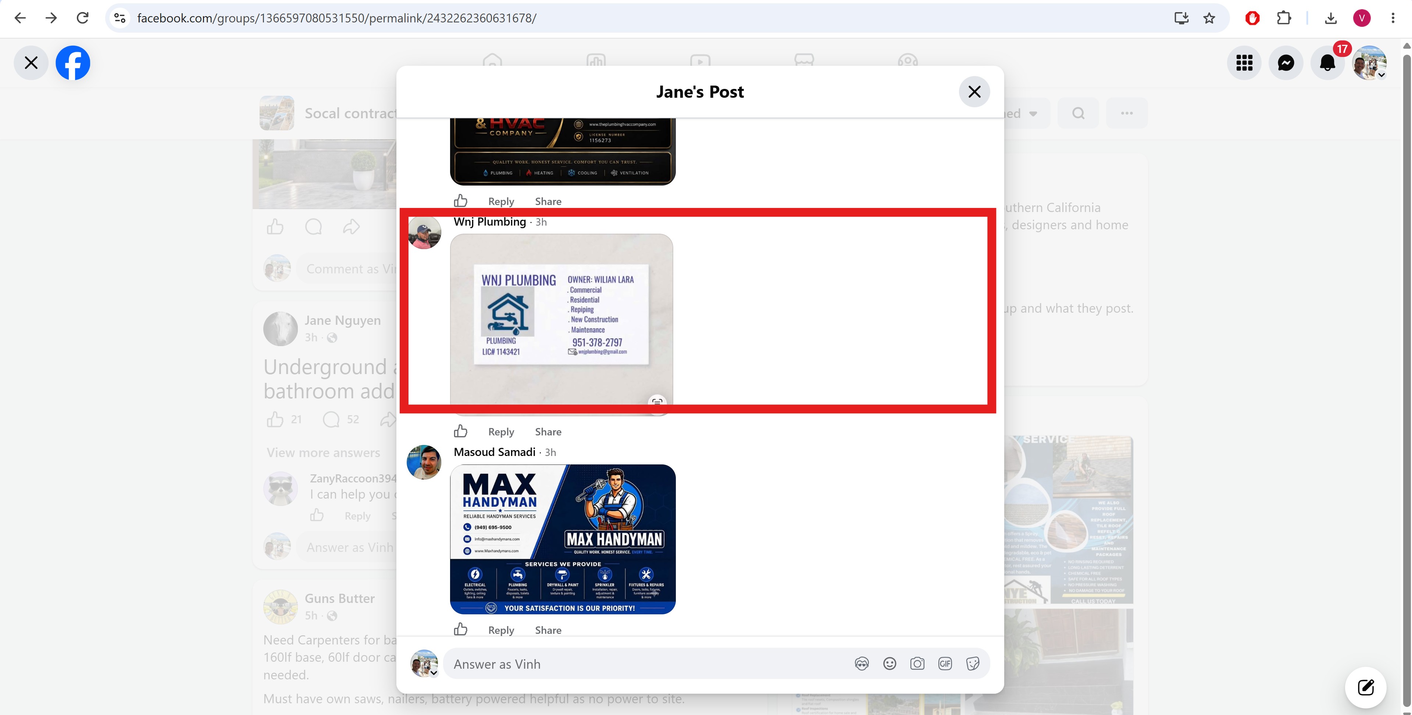
Task: Open the Max Handyman flyer image
Action: [x=563, y=539]
